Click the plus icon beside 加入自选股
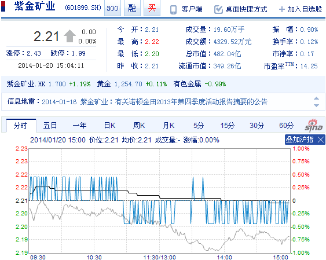326x260 pixels. (282, 9)
